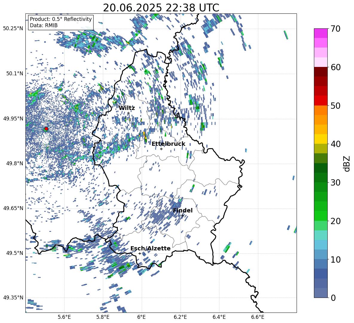Image resolution: width=354 pixels, height=323 pixels.
Task: Pick the bright red colorbar segment above 50
Action: pyautogui.click(x=321, y=101)
